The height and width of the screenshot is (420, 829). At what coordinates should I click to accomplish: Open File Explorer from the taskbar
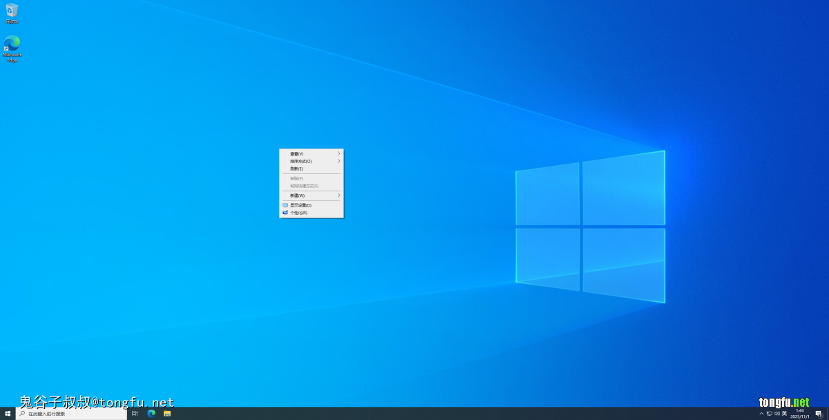[167, 414]
